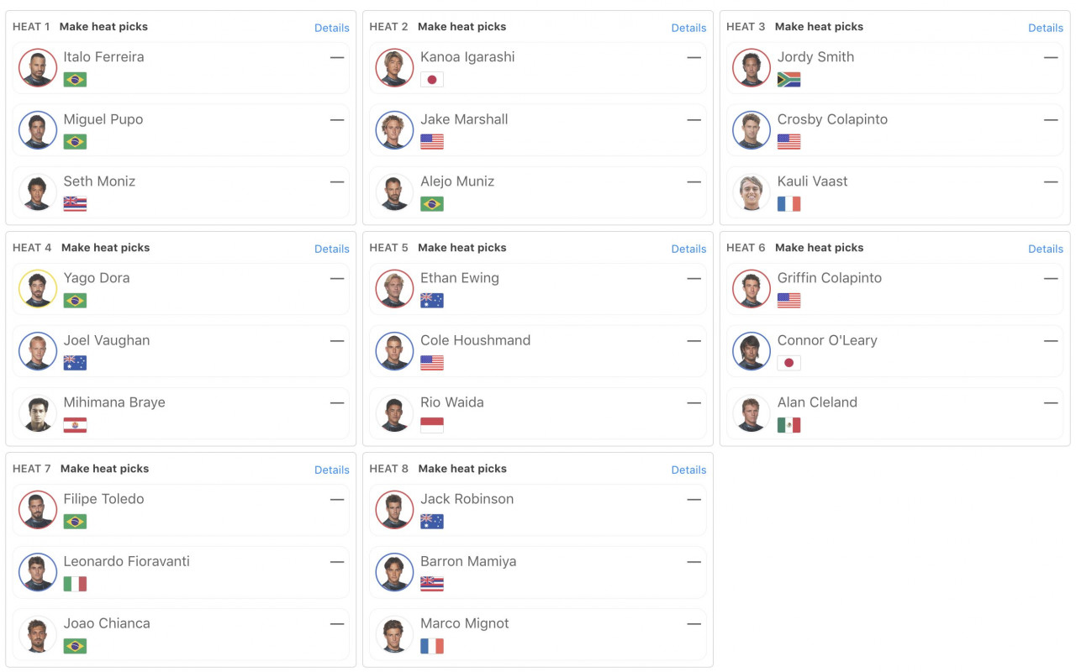This screenshot has height=672, width=1076.
Task: Open Details link for Heat 6
Action: tap(1046, 249)
